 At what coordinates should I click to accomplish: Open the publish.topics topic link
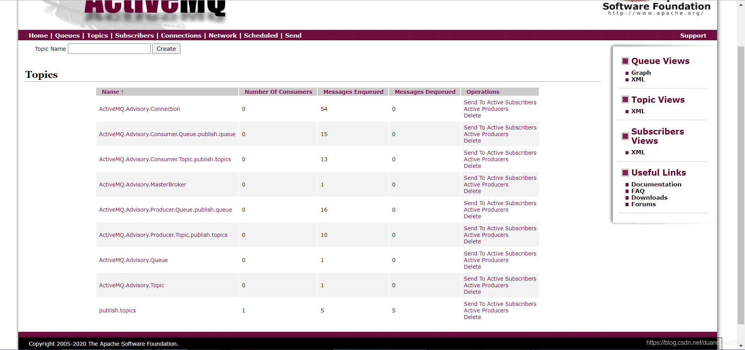[117, 310]
